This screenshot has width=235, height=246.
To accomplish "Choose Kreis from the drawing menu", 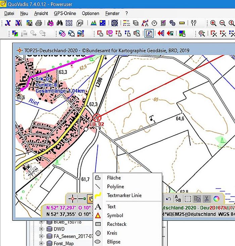I will pyautogui.click(x=128, y=233).
